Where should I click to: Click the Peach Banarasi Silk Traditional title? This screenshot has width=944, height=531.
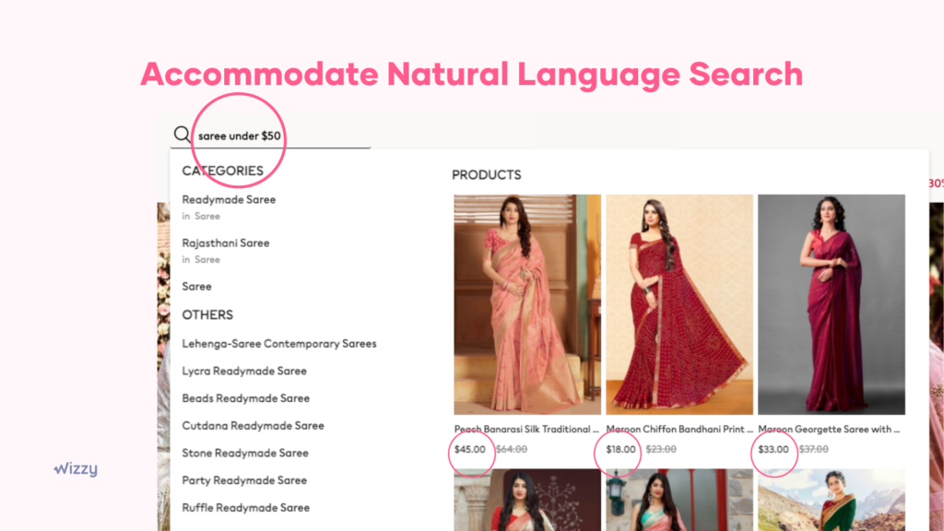coord(526,430)
